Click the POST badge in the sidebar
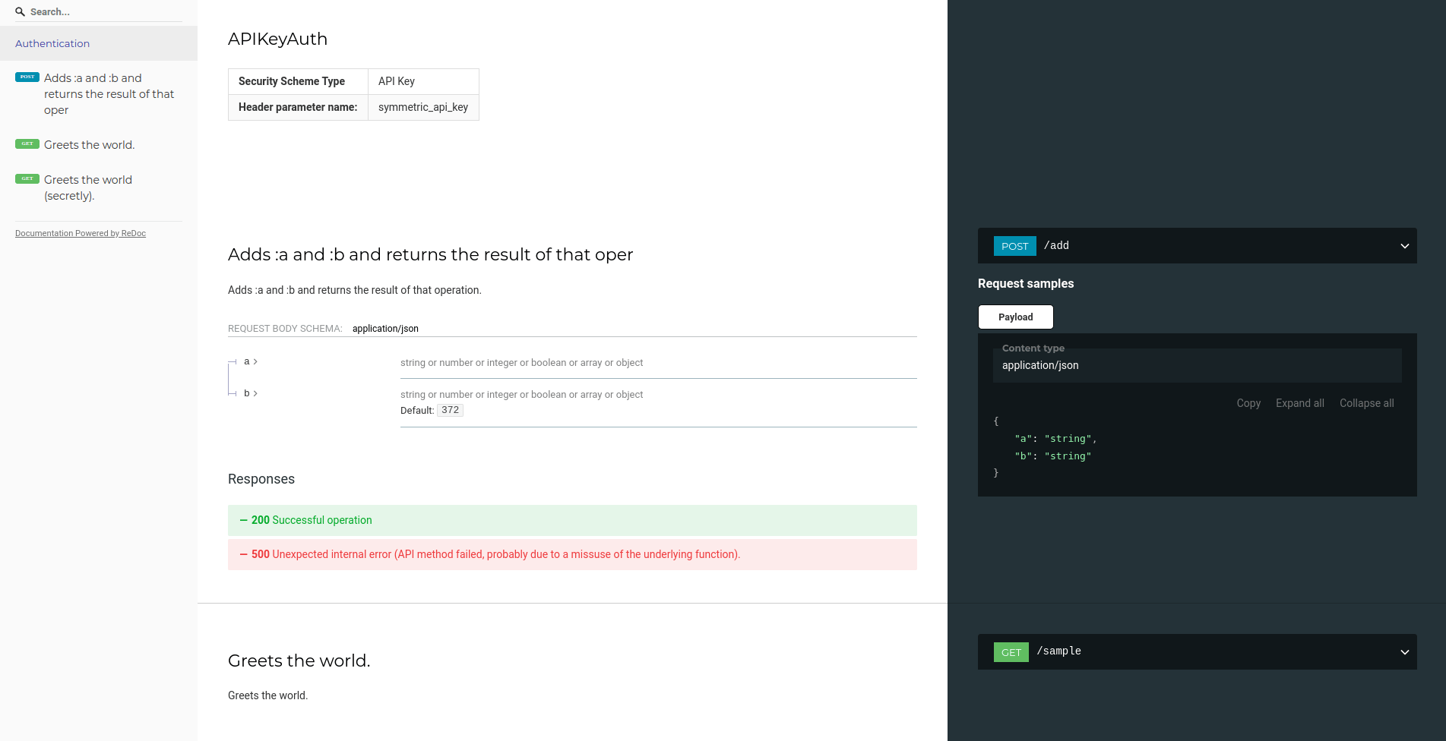 [x=27, y=77]
